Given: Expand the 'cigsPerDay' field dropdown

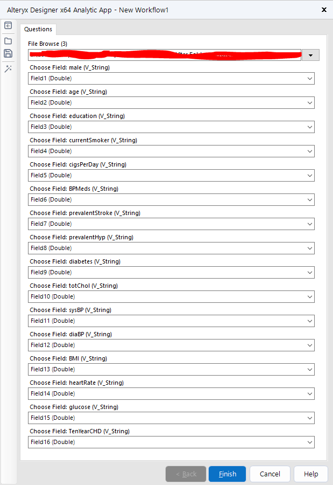Looking at the screenshot, I should pyautogui.click(x=309, y=176).
